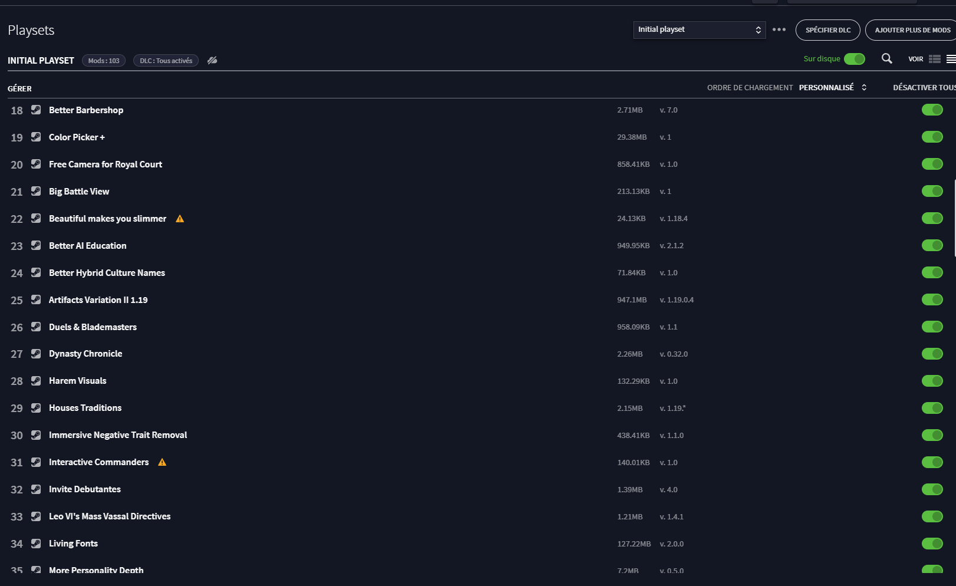Toggle the Sur disque switch

click(x=854, y=59)
